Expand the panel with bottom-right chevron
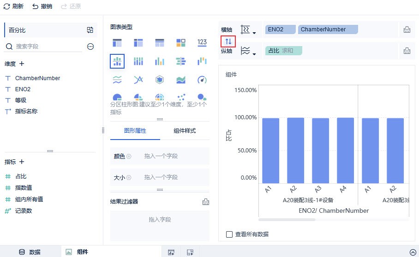 coord(413,252)
